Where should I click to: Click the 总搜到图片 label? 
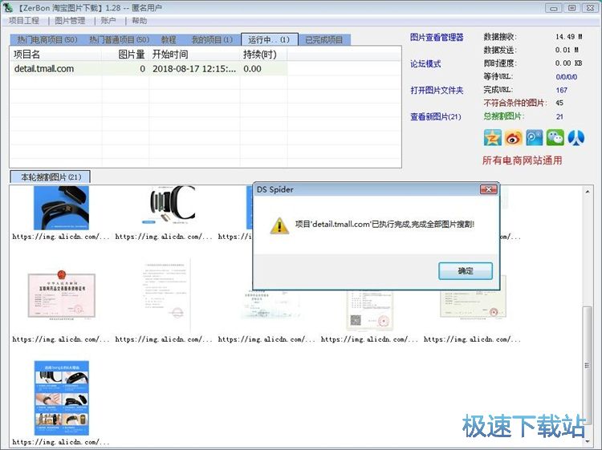504,116
